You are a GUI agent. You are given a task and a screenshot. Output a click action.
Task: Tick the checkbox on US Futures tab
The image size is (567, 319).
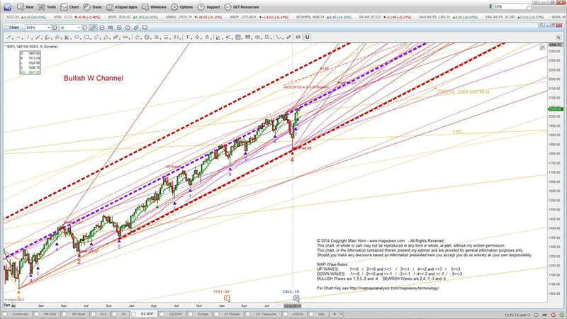pyautogui.click(x=217, y=314)
